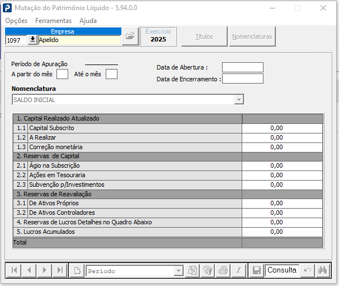Click the open folder icon beside Empresa

[130, 36]
